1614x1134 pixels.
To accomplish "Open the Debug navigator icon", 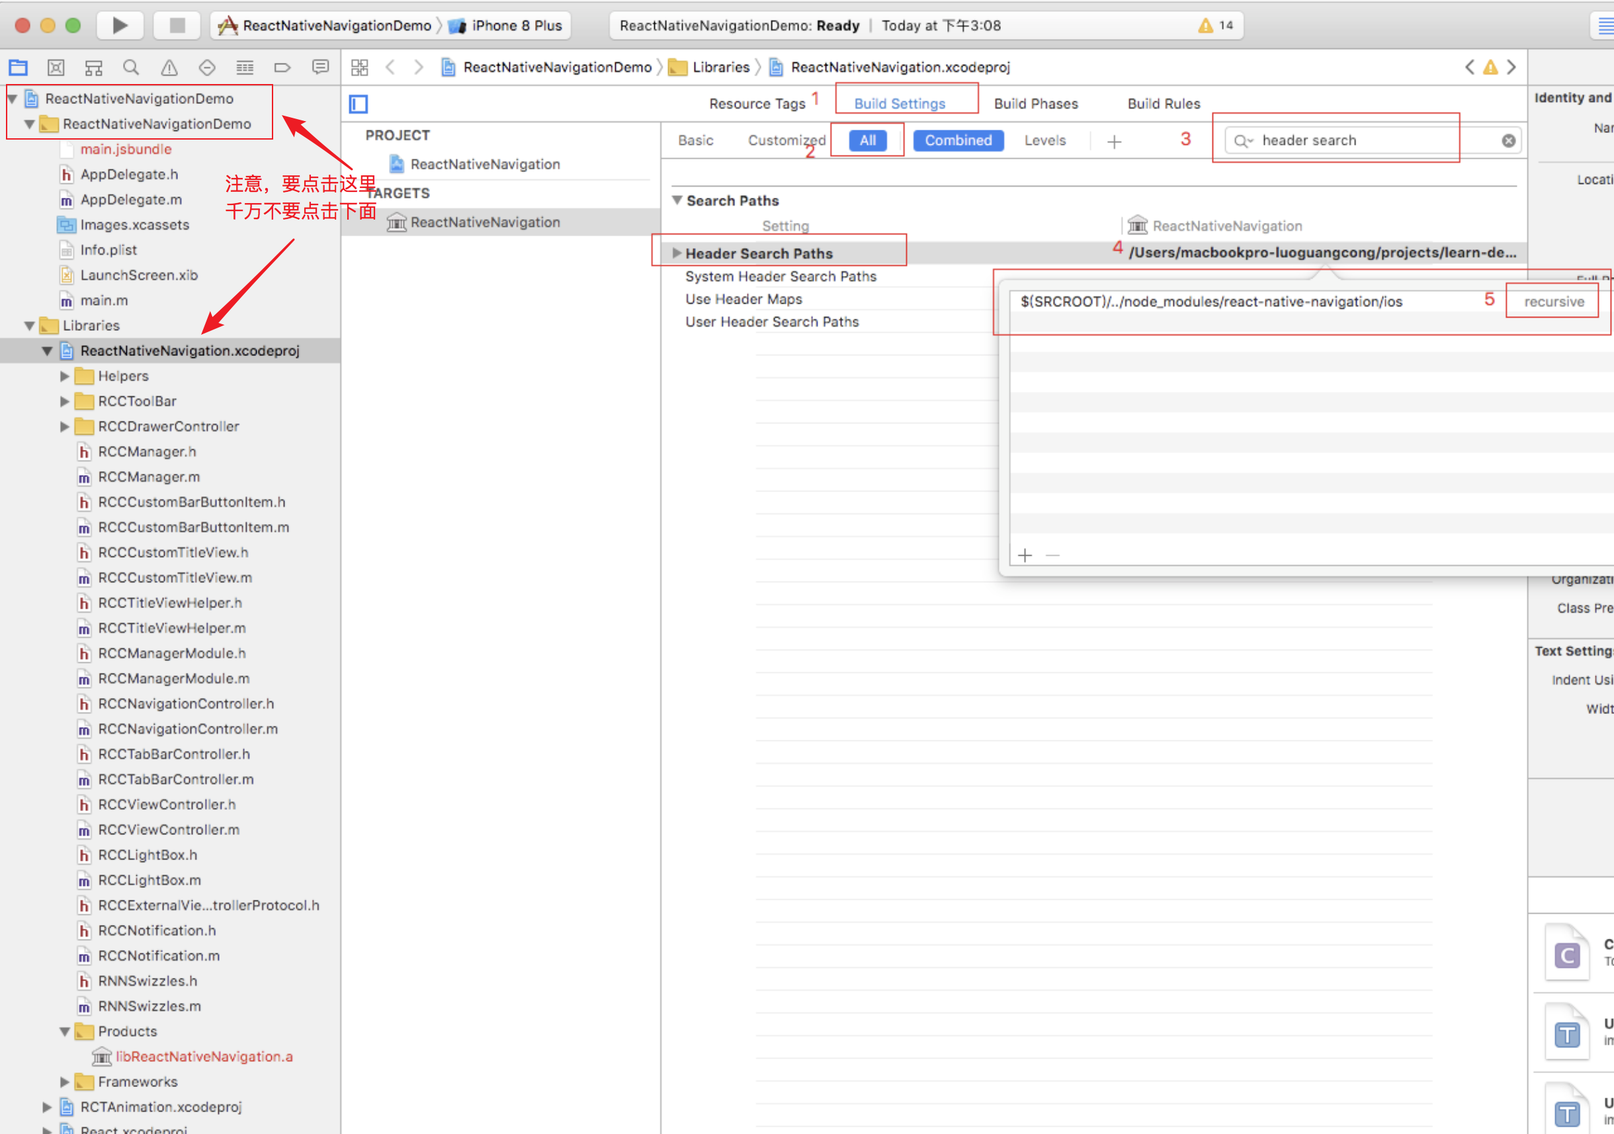I will click(x=245, y=67).
